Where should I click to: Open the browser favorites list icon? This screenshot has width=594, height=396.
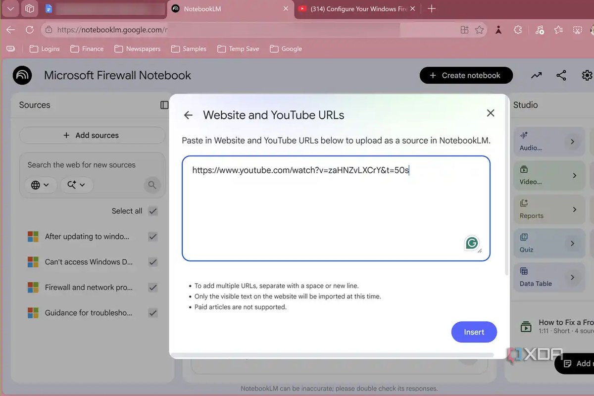[558, 30]
